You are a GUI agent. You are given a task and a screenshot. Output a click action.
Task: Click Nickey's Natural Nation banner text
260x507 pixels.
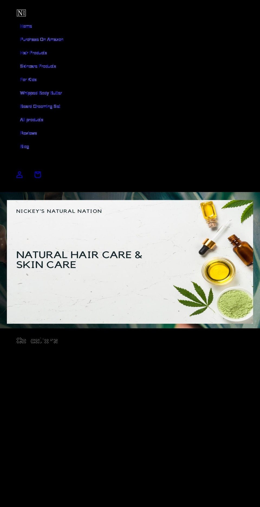click(59, 211)
